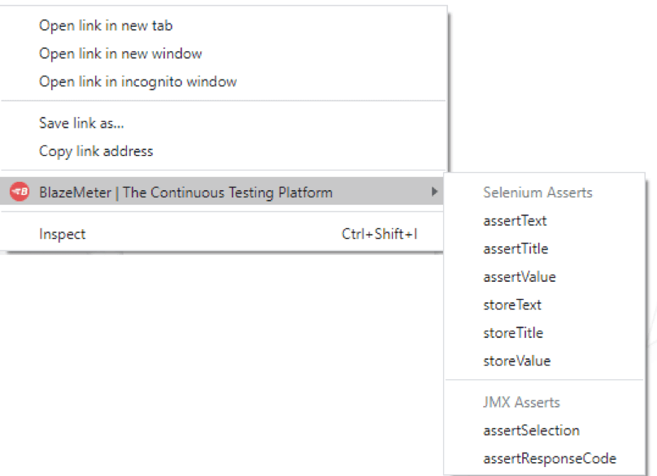Click the Selenium Asserts header
The width and height of the screenshot is (657, 476).
click(x=537, y=193)
